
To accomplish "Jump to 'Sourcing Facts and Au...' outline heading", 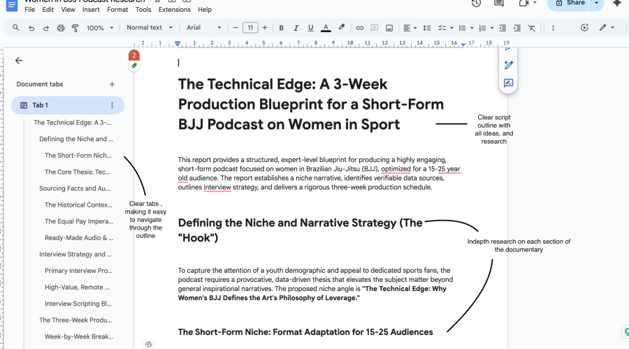I will [x=75, y=188].
